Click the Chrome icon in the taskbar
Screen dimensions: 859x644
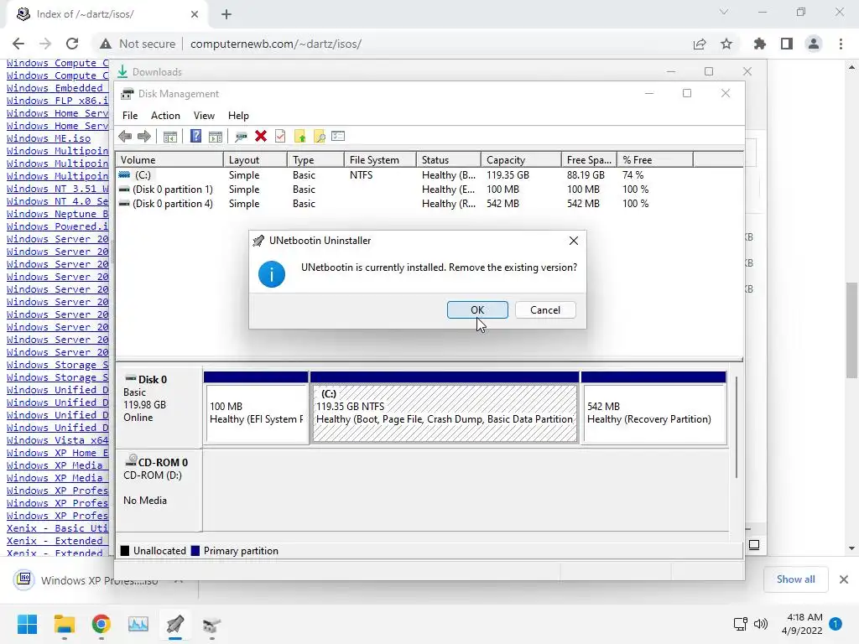101,624
